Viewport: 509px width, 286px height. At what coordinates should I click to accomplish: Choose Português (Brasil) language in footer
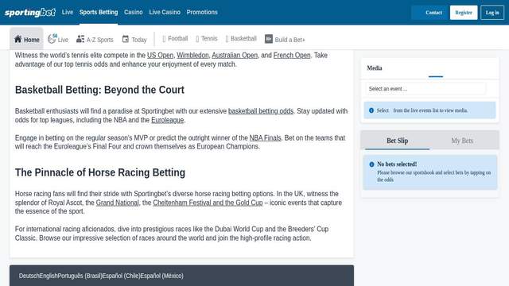point(80,276)
